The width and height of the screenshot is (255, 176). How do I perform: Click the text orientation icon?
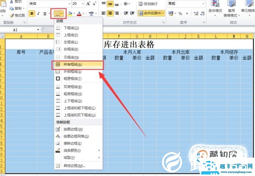[126, 4]
